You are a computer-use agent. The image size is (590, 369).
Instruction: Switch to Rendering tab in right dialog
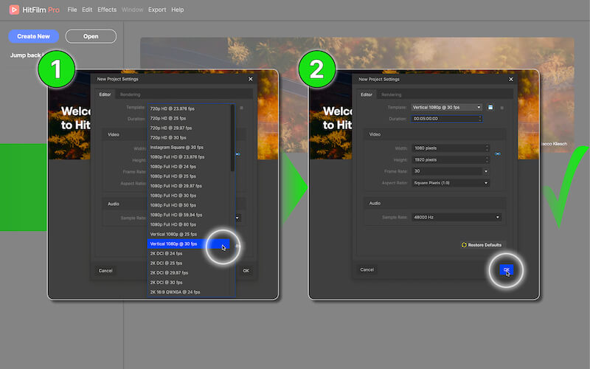(x=392, y=94)
